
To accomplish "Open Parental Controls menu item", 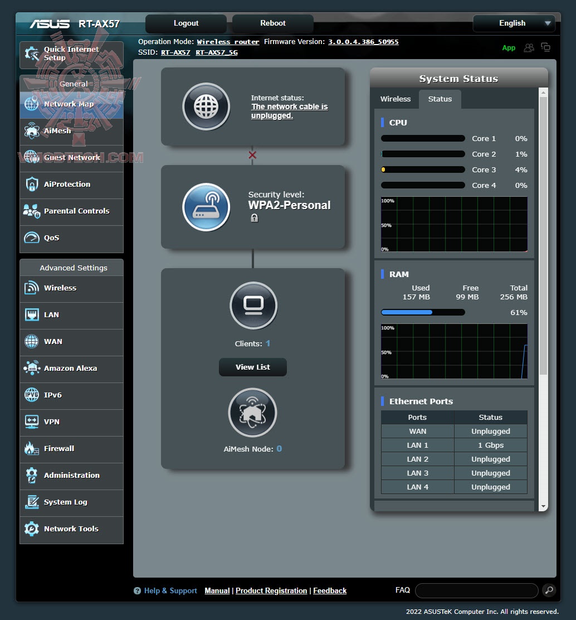I will [71, 211].
